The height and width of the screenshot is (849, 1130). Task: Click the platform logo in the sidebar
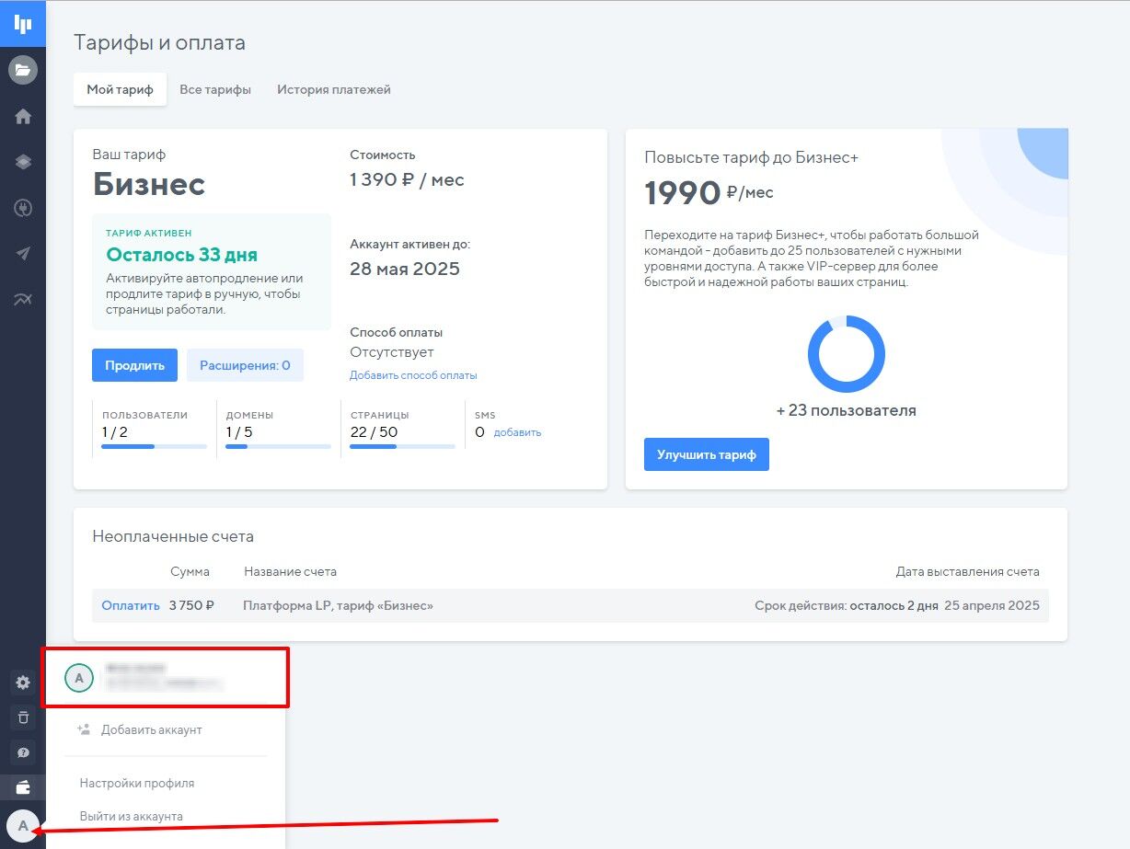23,23
